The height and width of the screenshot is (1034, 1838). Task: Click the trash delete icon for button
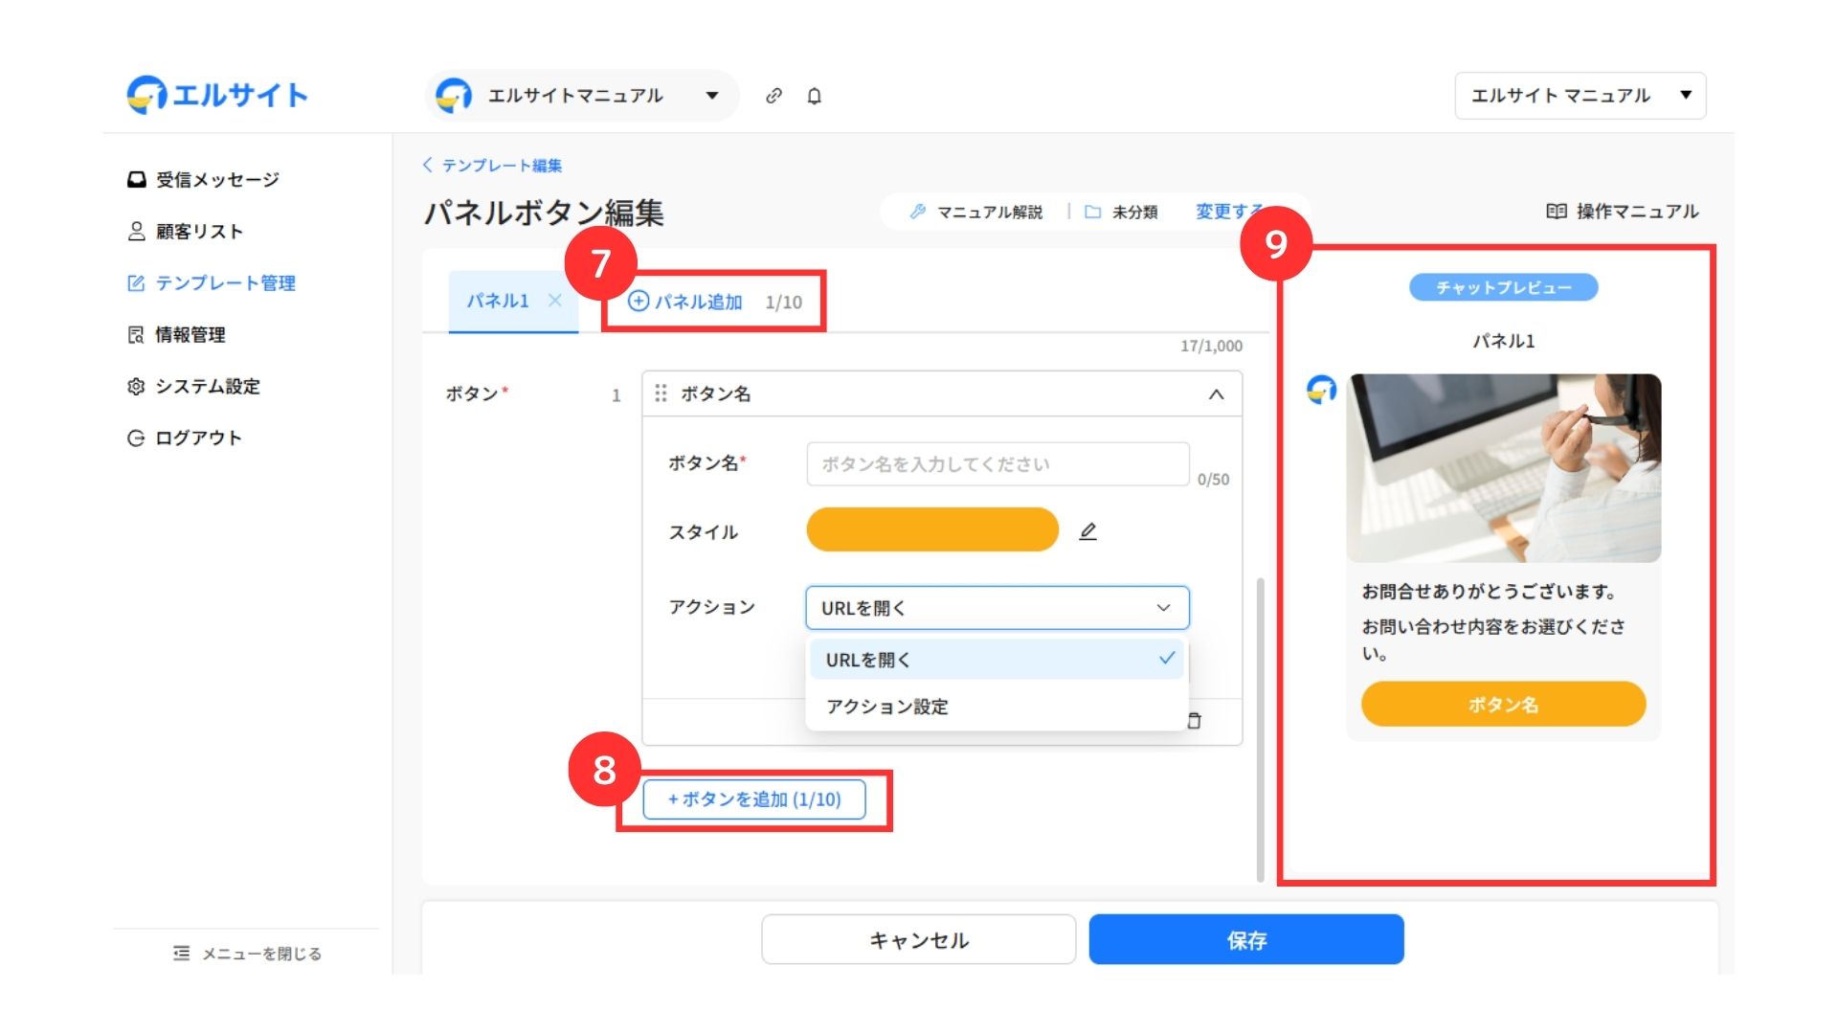click(1194, 721)
